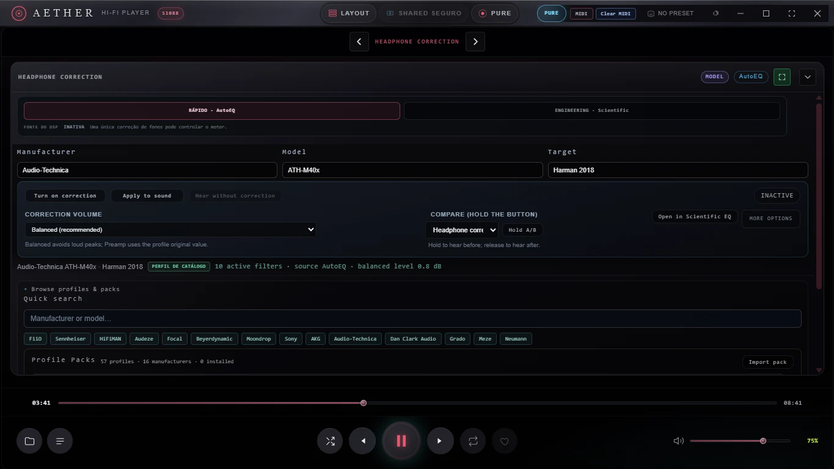The height and width of the screenshot is (469, 834).
Task: Filter by AKG chip
Action: click(316, 339)
